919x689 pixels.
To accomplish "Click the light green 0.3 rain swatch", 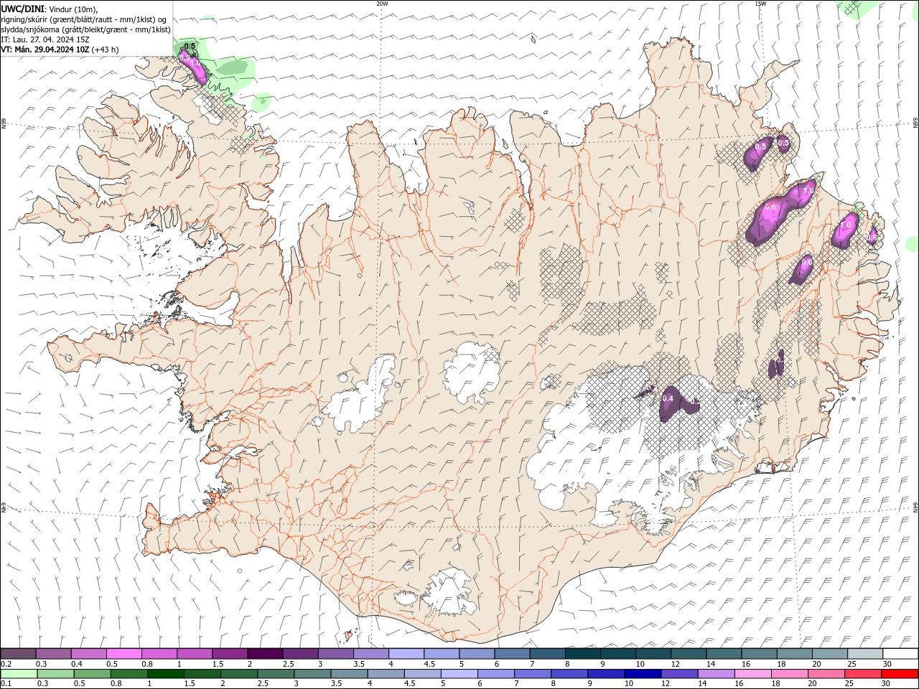I will click(55, 674).
